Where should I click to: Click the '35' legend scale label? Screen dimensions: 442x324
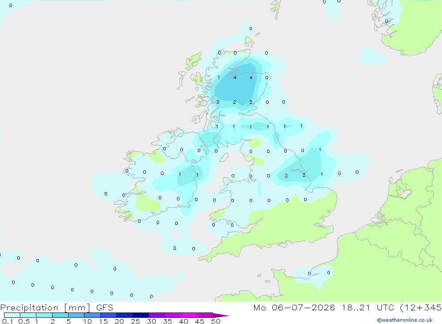click(x=168, y=321)
